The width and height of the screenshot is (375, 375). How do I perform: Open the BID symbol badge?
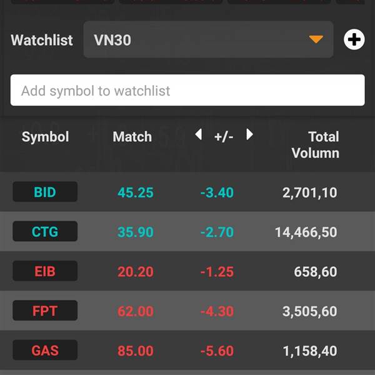45,192
